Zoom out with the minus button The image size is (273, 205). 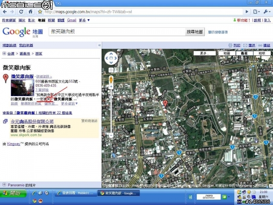pyautogui.click(x=111, y=135)
